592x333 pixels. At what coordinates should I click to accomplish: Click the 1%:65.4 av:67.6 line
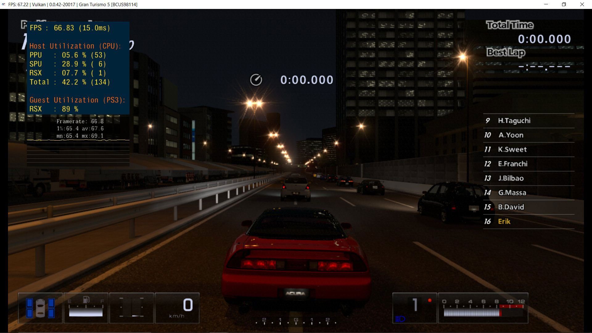point(80,129)
